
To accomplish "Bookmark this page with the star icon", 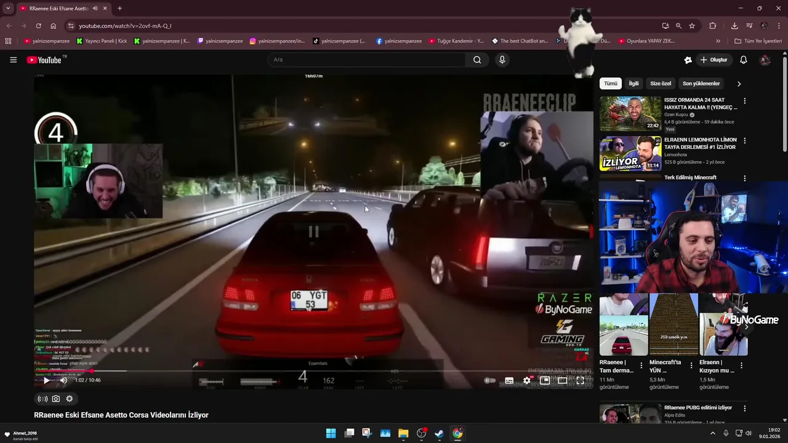I will click(x=692, y=26).
